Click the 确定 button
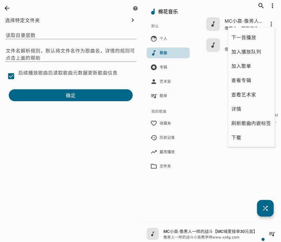 (71, 95)
